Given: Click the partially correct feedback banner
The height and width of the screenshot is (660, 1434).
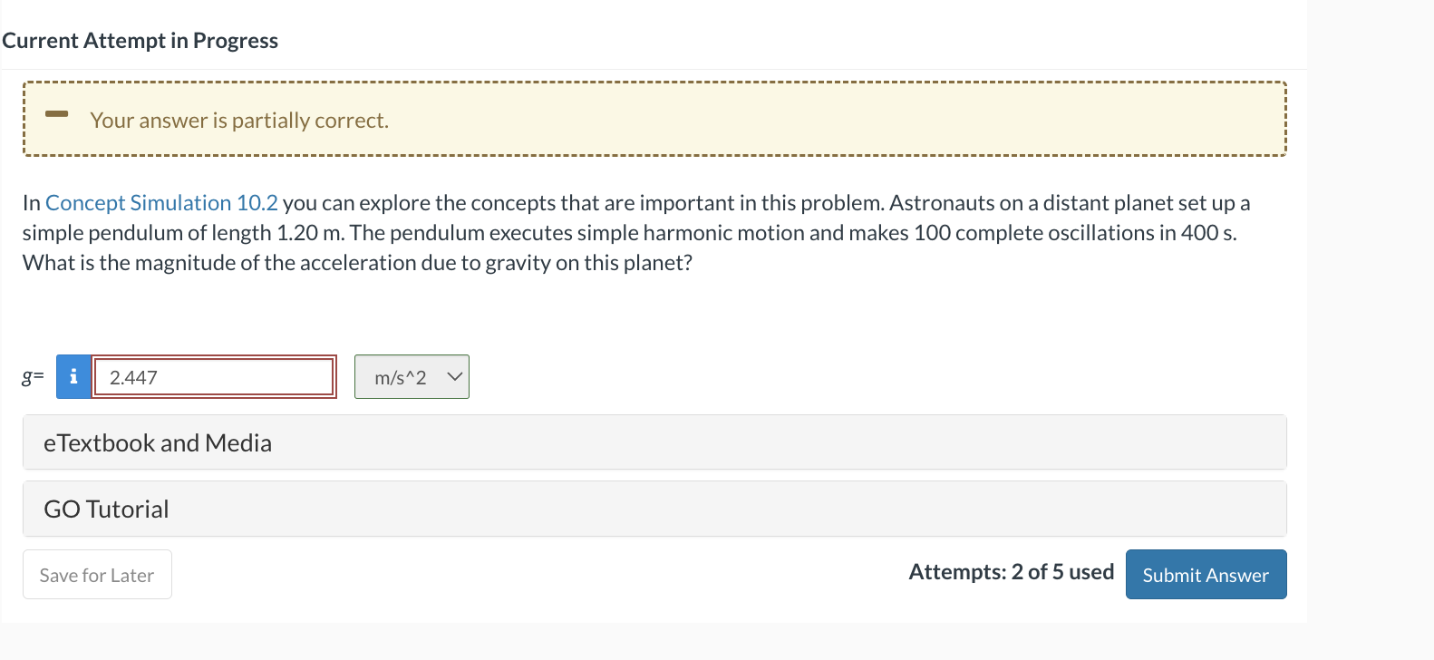Looking at the screenshot, I should coord(654,119).
